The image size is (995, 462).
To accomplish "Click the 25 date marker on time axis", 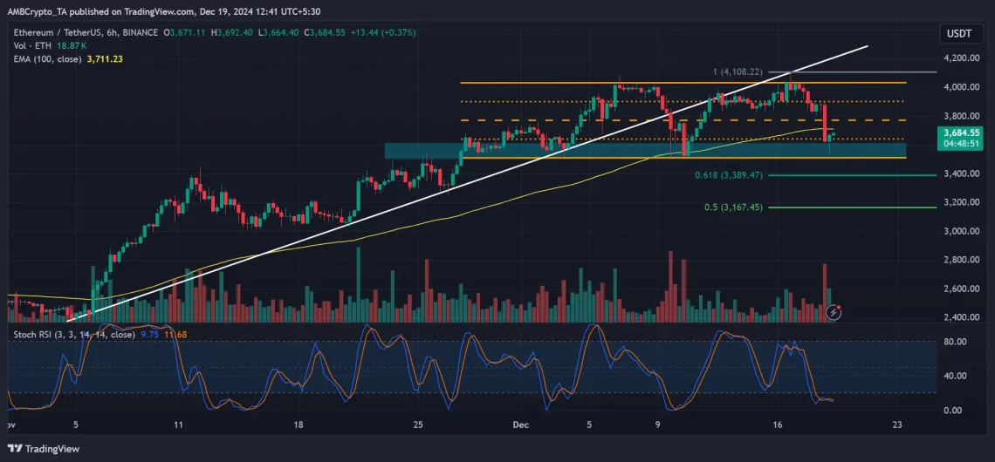I will 418,425.
